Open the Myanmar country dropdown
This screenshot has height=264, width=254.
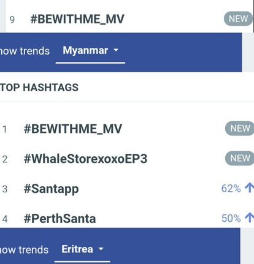(x=90, y=51)
